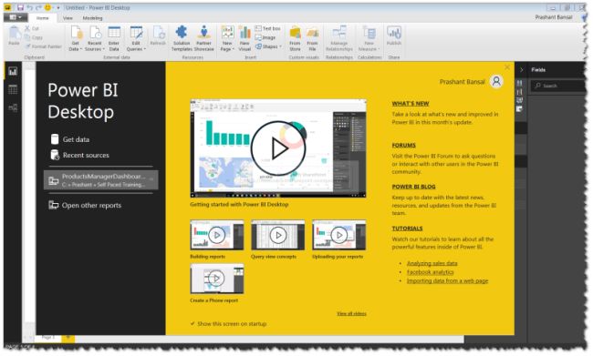The height and width of the screenshot is (356, 593).
Task: Open Analyzing sales data tutorial
Action: click(x=432, y=263)
